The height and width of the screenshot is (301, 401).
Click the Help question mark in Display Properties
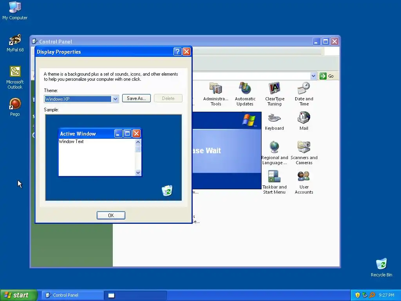pyautogui.click(x=177, y=52)
